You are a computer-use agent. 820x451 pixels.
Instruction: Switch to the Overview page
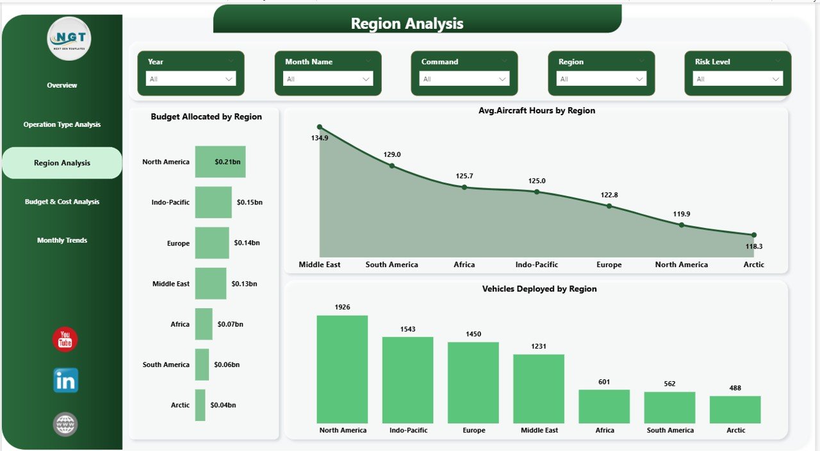(61, 85)
